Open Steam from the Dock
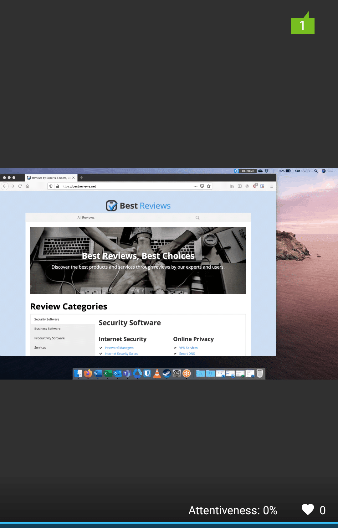Screen dimensions: 338x528 pos(167,373)
